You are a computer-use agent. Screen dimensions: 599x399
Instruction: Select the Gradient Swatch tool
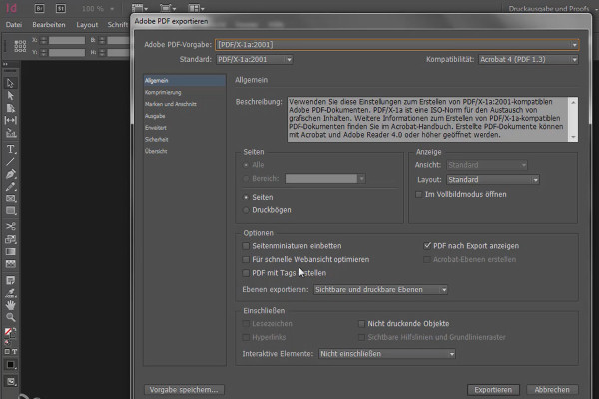(10, 251)
